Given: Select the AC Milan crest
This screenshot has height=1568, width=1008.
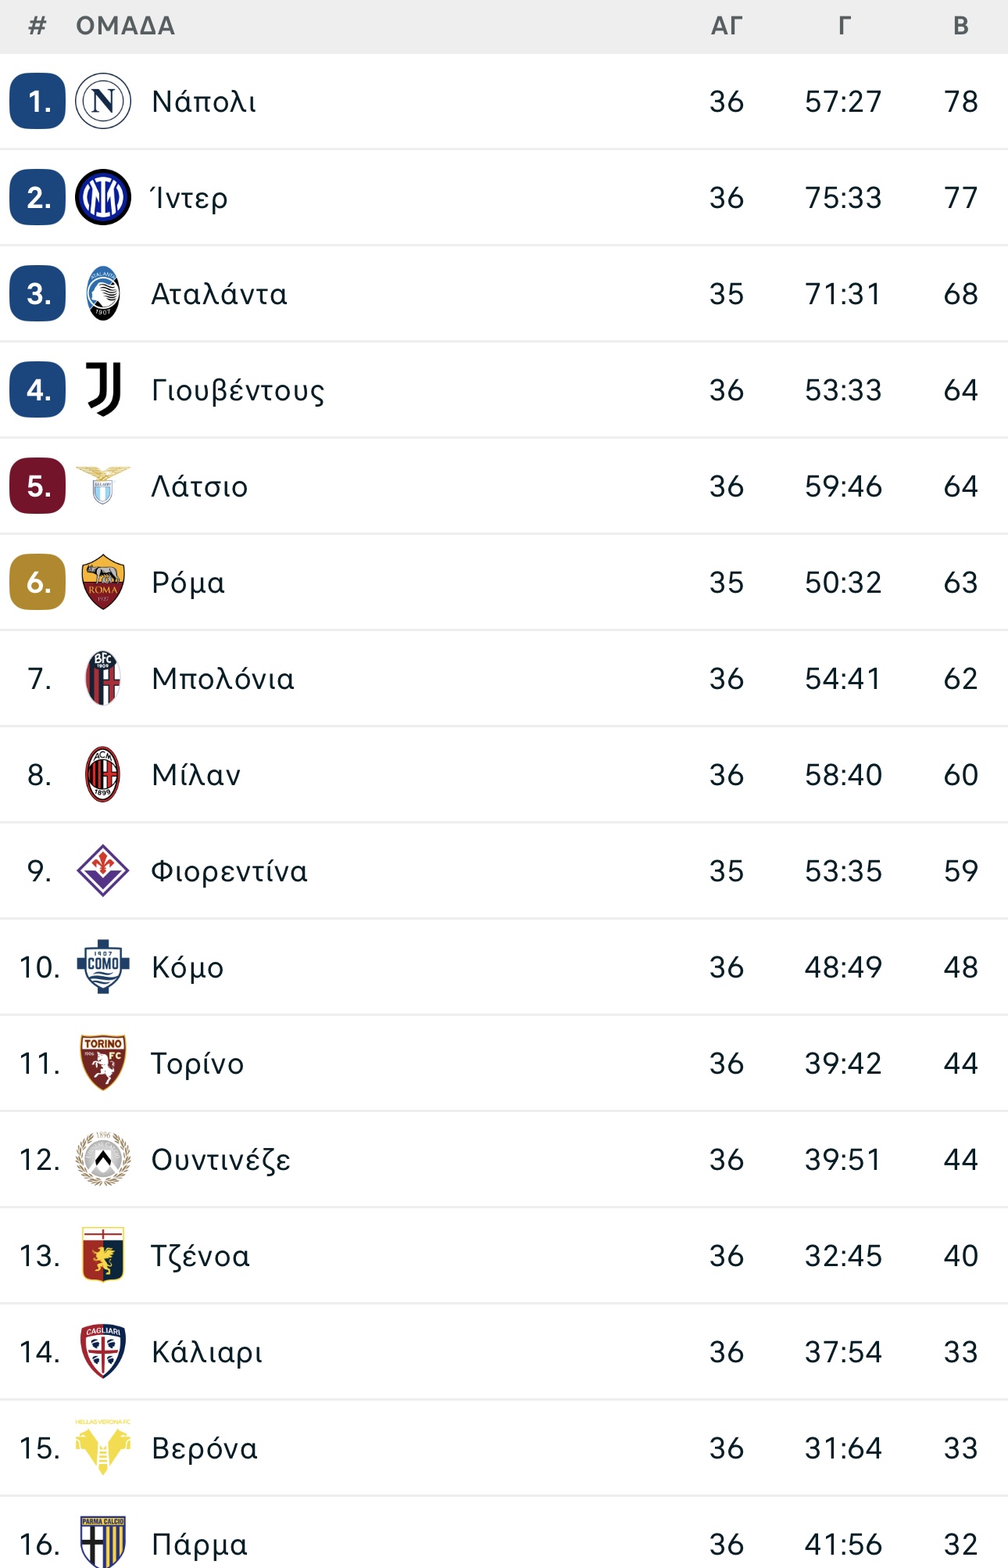Looking at the screenshot, I should point(103,774).
